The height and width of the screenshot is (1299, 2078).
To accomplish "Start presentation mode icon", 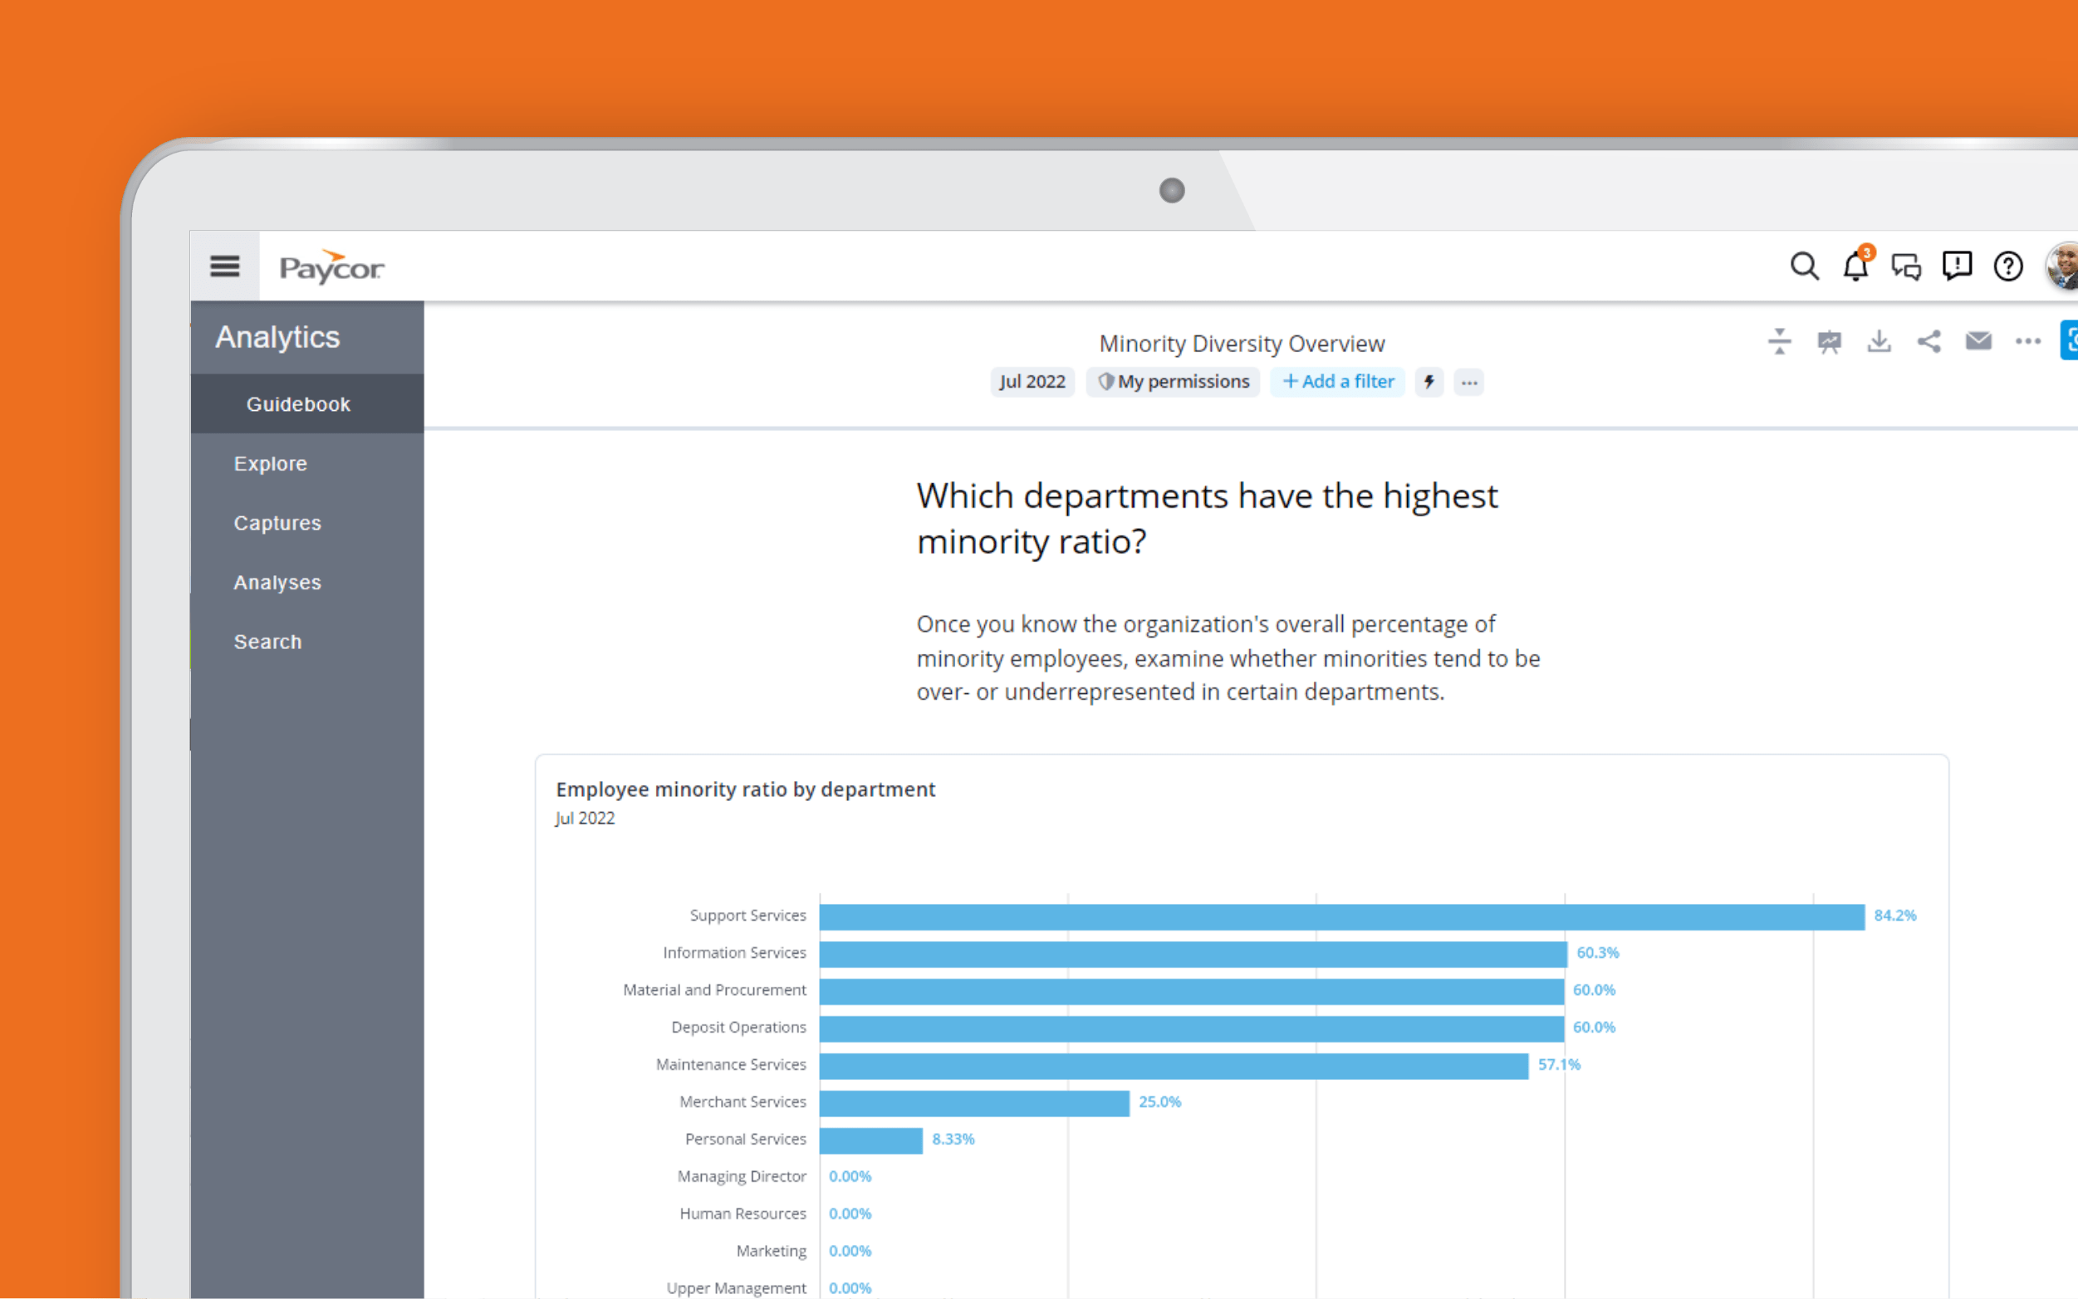I will point(1829,341).
